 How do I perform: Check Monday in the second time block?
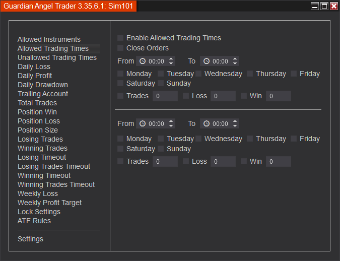pyautogui.click(x=120, y=139)
